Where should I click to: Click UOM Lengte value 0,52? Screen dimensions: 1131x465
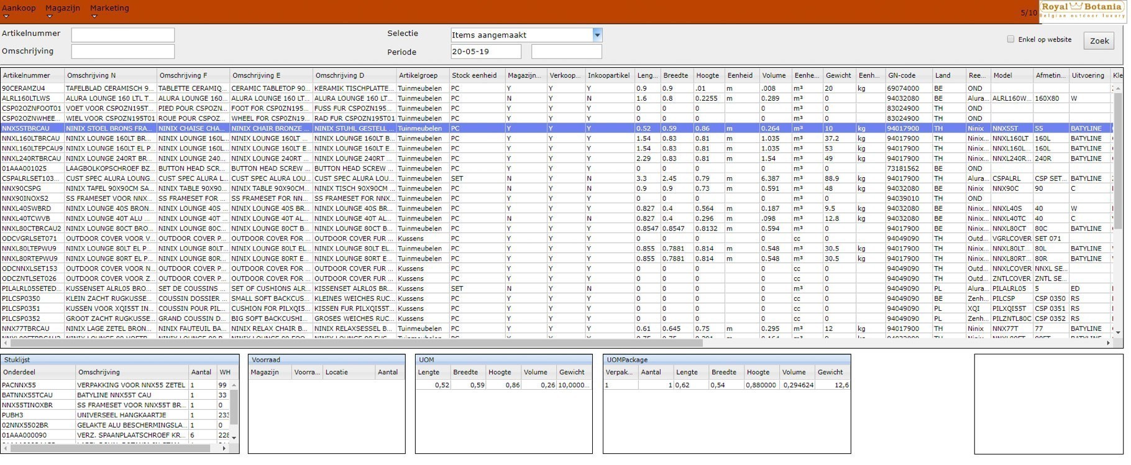[433, 385]
